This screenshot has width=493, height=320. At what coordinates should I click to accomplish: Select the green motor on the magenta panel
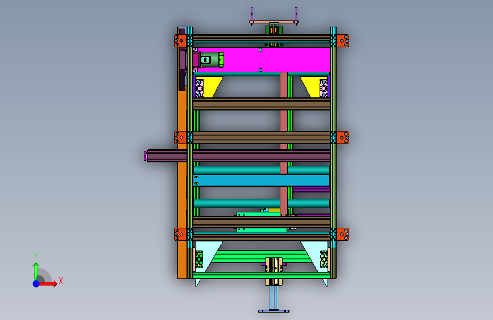pos(212,60)
